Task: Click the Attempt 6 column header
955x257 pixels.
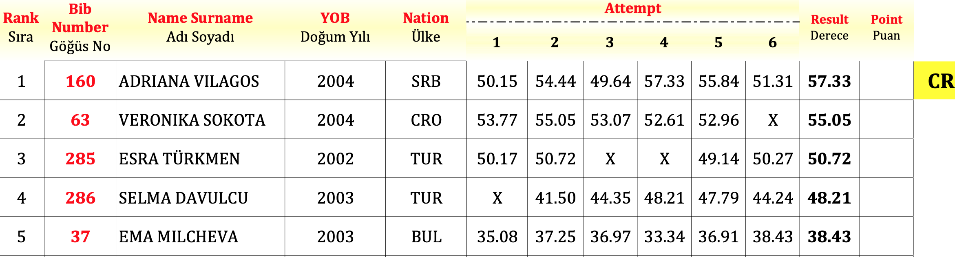Action: [x=772, y=42]
